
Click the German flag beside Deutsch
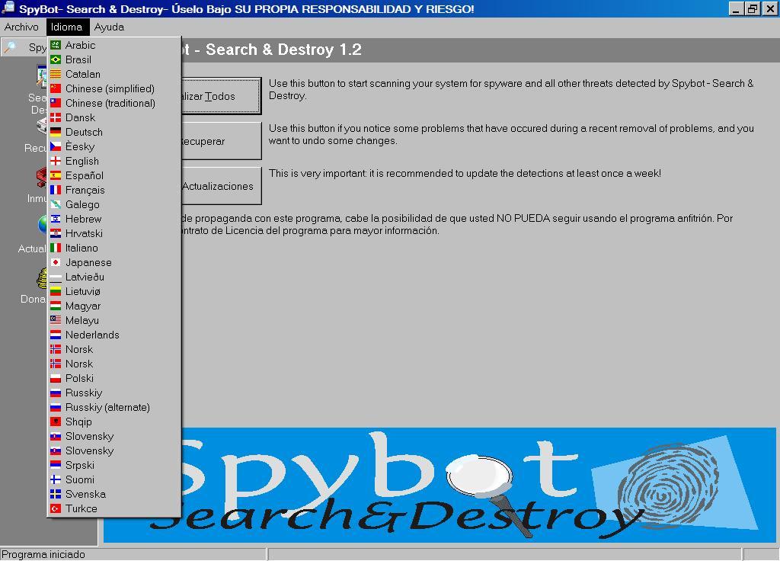(x=56, y=132)
